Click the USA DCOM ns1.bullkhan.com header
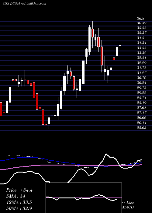 [x=24, y=4]
